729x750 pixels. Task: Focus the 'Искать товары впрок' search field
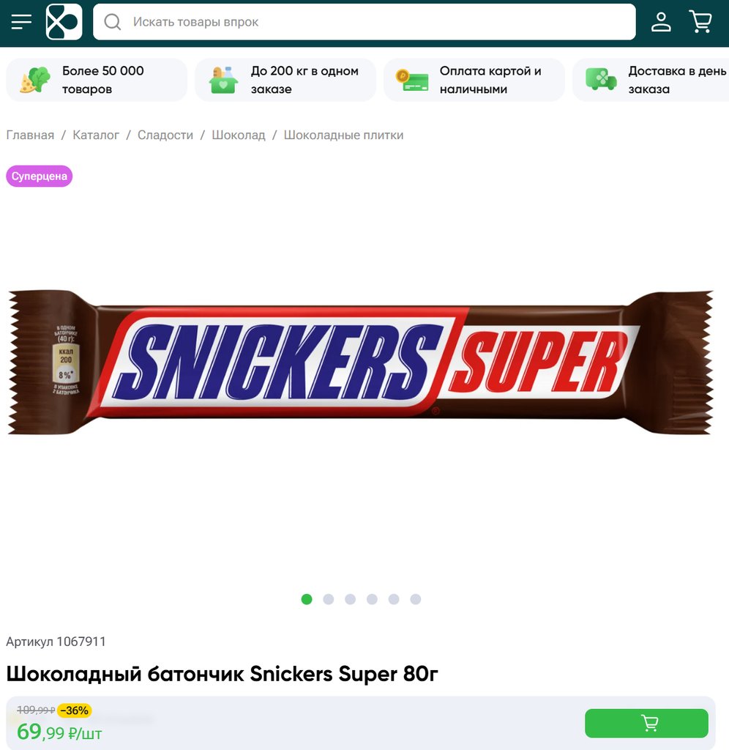tap(364, 22)
